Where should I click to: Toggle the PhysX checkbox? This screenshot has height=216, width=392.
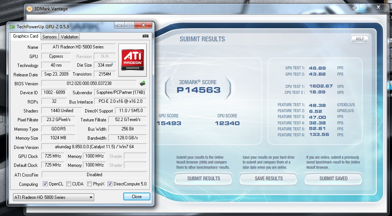pyautogui.click(x=89, y=184)
